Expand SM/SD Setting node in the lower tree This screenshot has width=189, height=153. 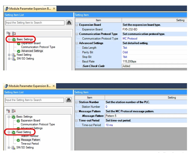pos(9,148)
